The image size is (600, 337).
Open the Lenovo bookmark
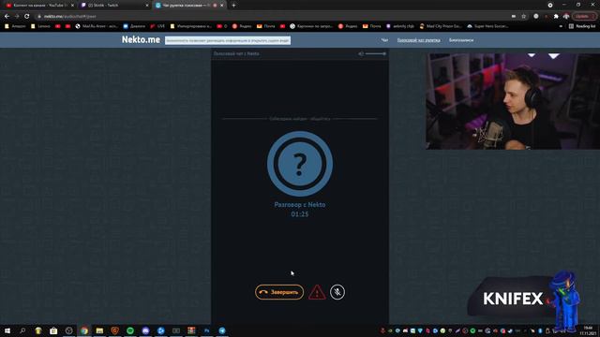pyautogui.click(x=40, y=26)
